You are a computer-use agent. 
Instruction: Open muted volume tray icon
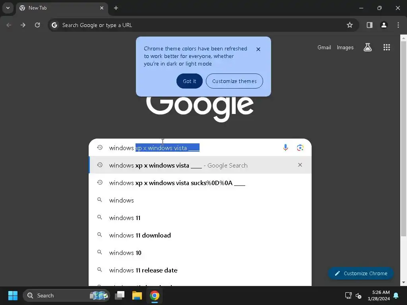point(359,295)
